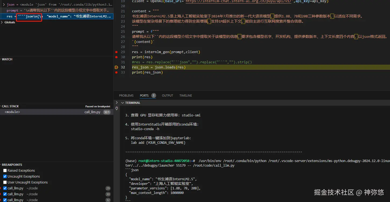Click terminal output line containing "developer"

tap(161, 184)
